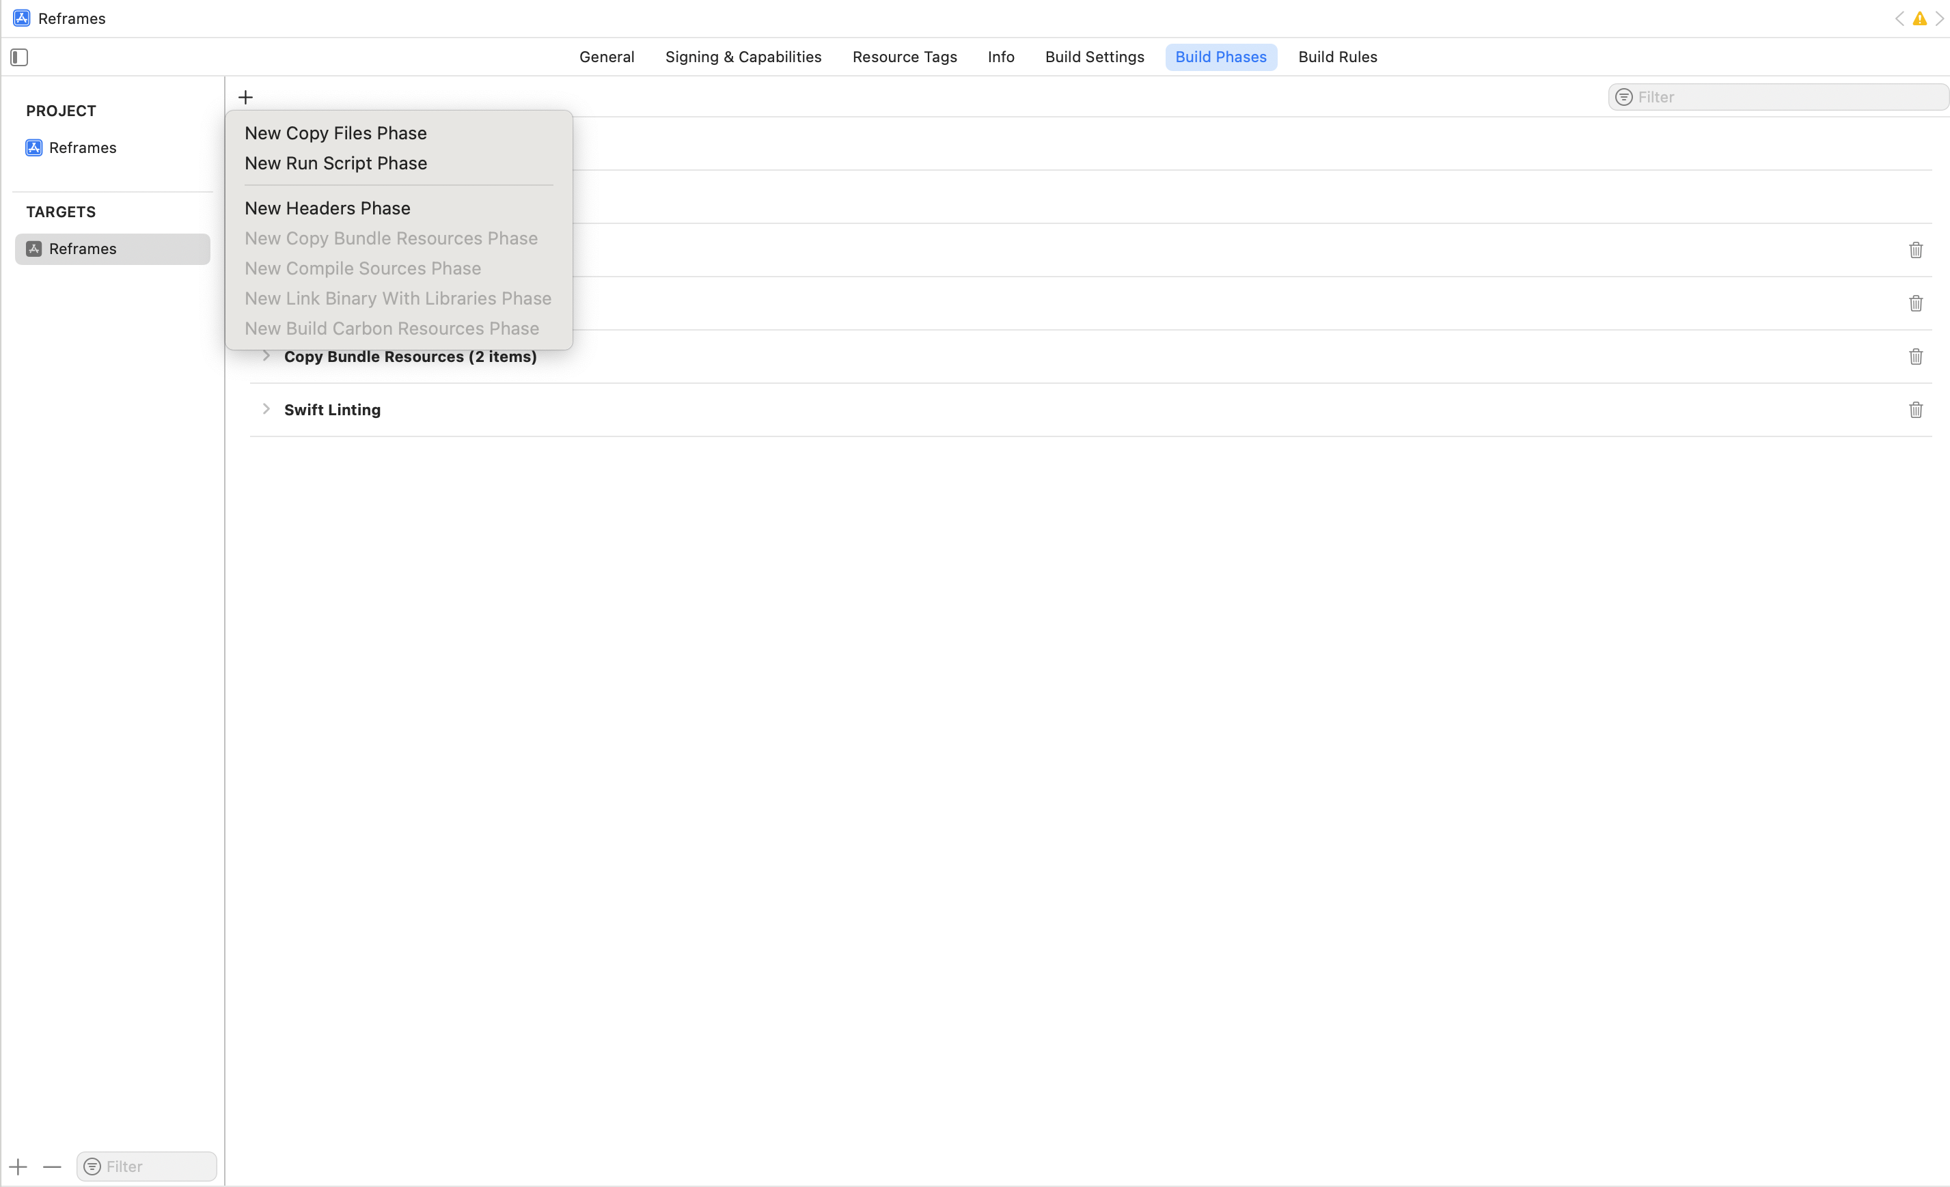Click the remove target minus icon
Image resolution: width=1950 pixels, height=1187 pixels.
[52, 1167]
